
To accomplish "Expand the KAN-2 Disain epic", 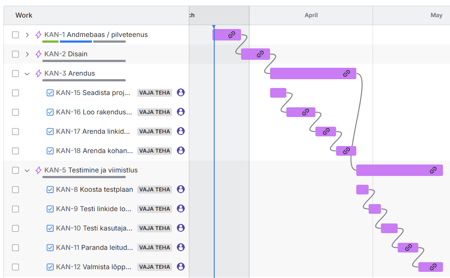I will click(x=27, y=54).
